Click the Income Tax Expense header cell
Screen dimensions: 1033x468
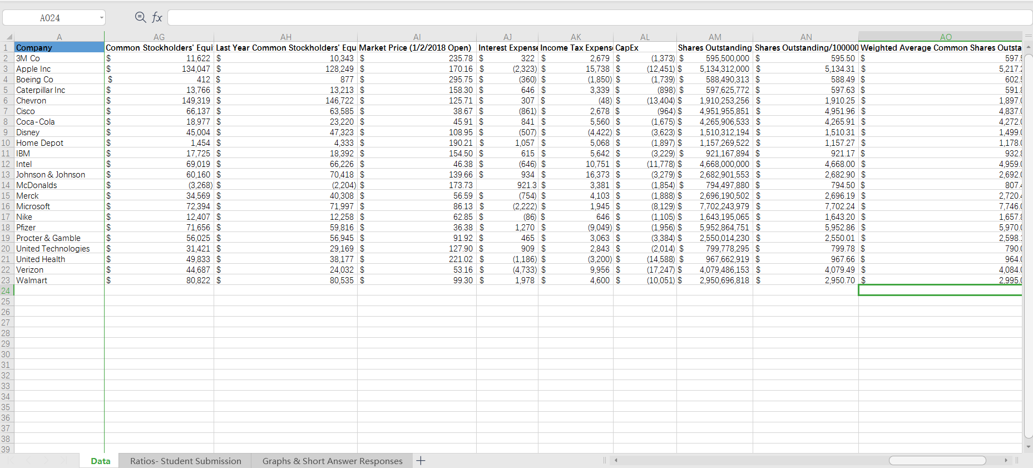click(x=576, y=48)
